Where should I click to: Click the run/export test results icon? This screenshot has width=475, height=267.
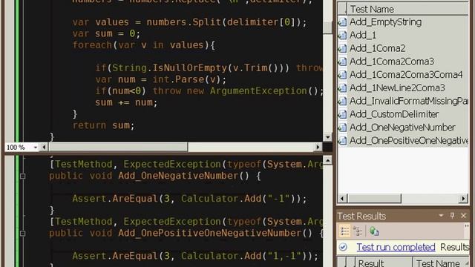click(374, 231)
